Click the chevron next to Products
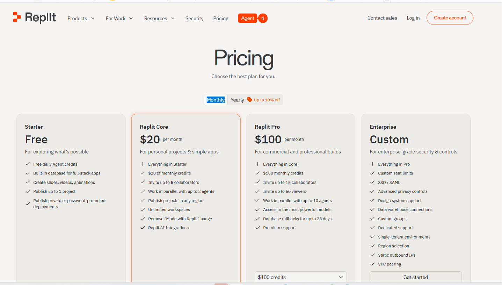This screenshot has width=502, height=285. tap(93, 19)
